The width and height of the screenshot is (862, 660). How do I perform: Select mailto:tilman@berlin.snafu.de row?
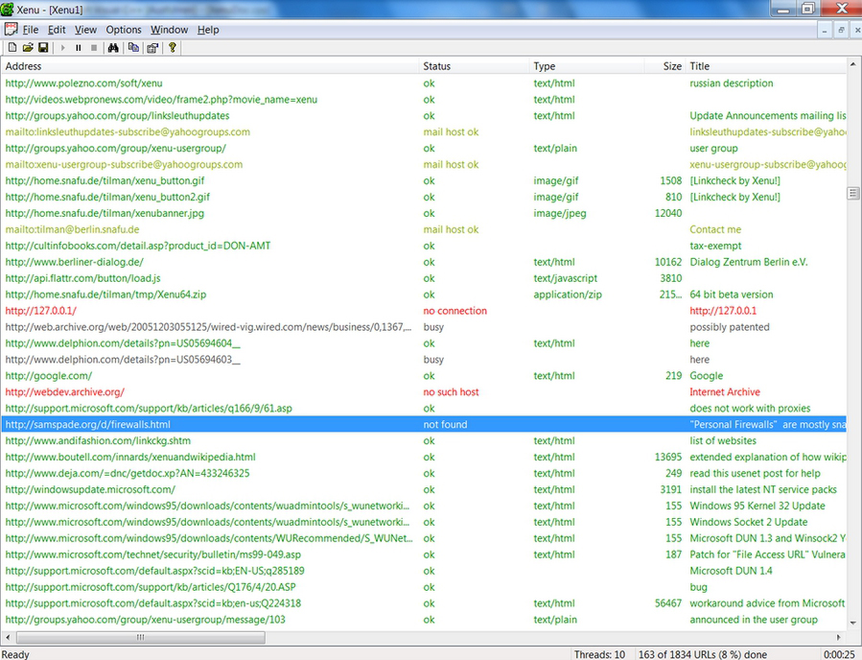click(x=424, y=229)
